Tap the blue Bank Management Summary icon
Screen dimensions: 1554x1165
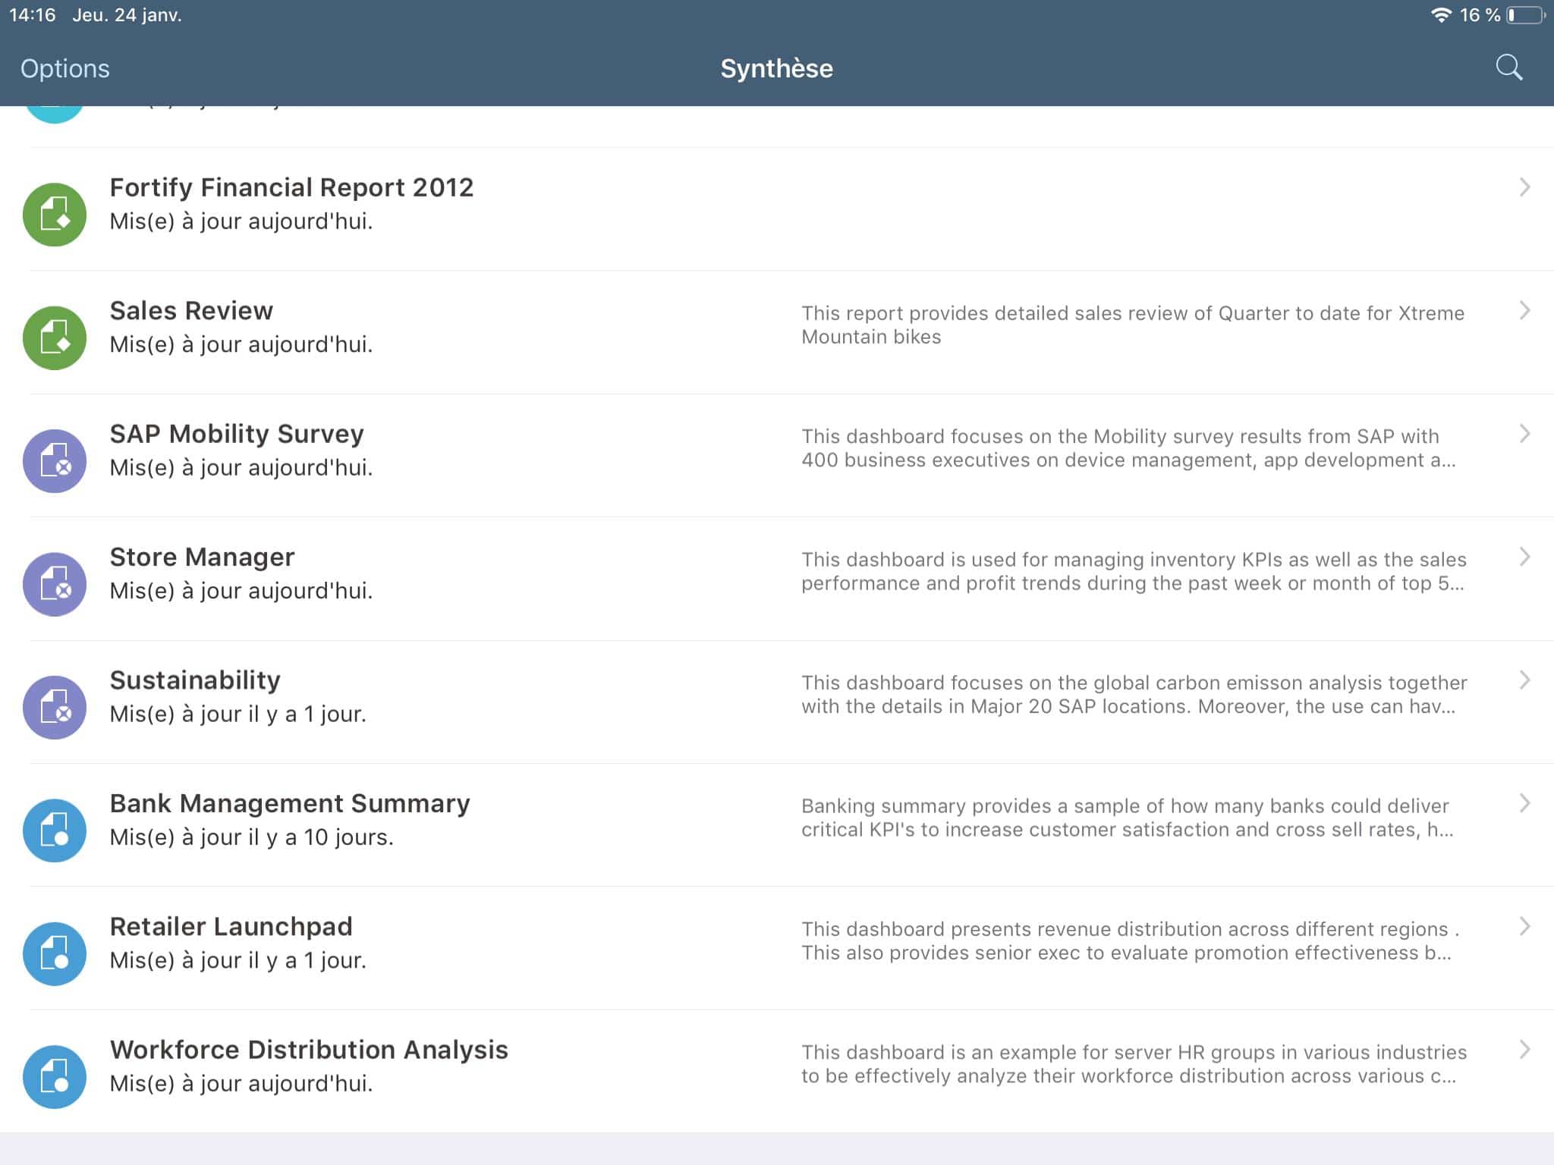[x=55, y=831]
